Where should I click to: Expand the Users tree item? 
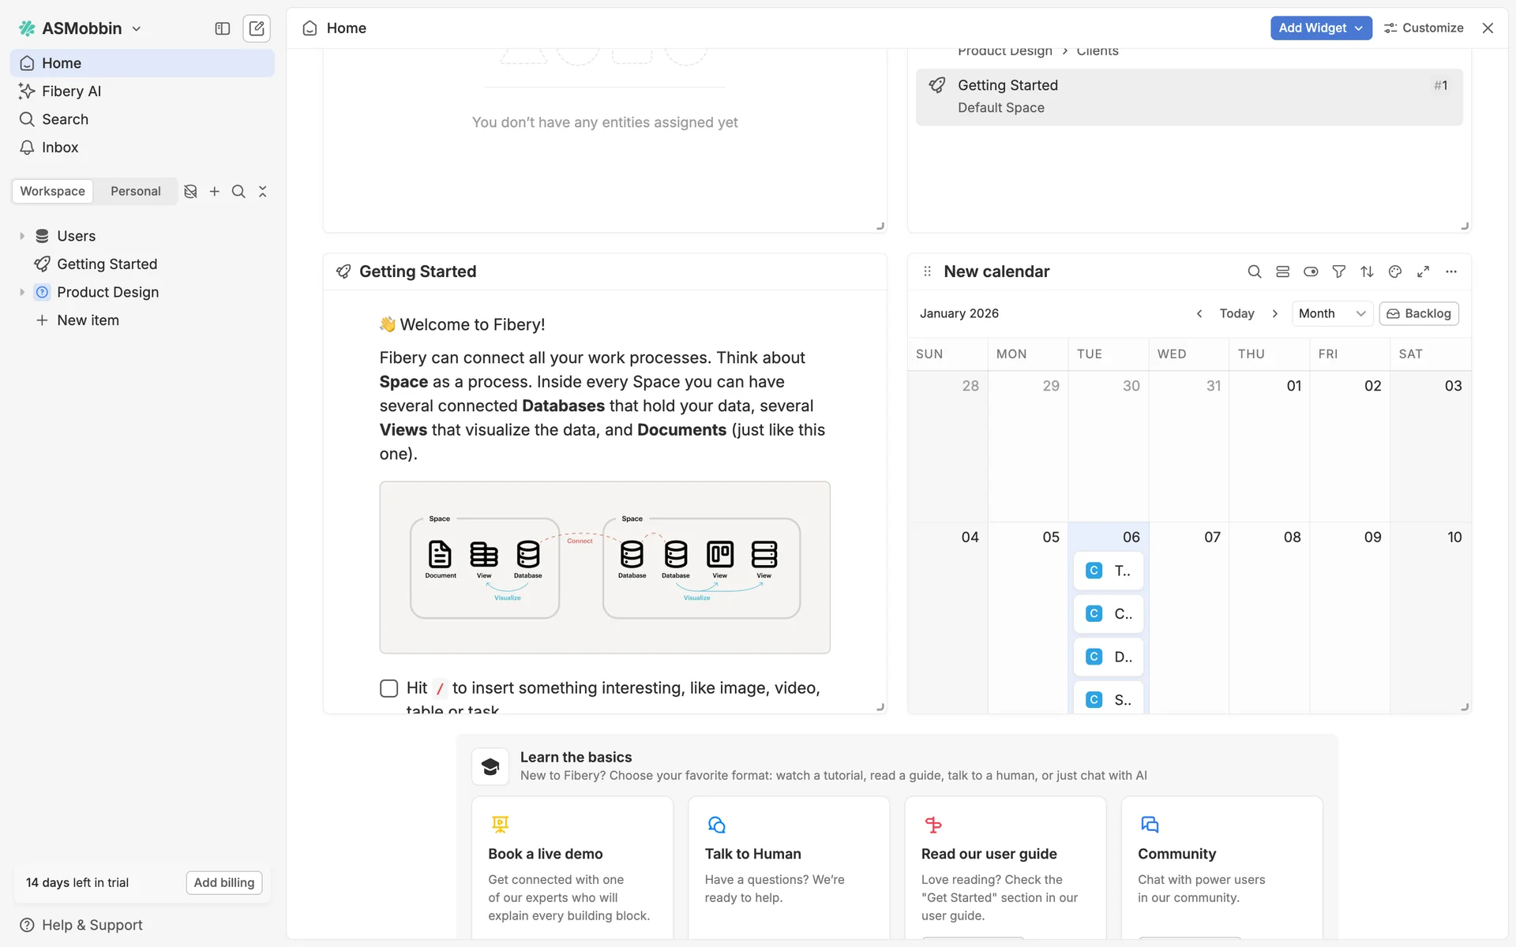coord(22,236)
